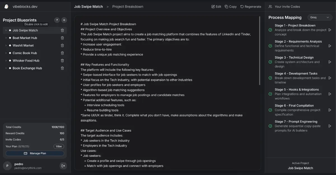The width and height of the screenshot is (336, 175).
Task: Click the vibeblocks.dev logo icon
Action: coord(6,6)
